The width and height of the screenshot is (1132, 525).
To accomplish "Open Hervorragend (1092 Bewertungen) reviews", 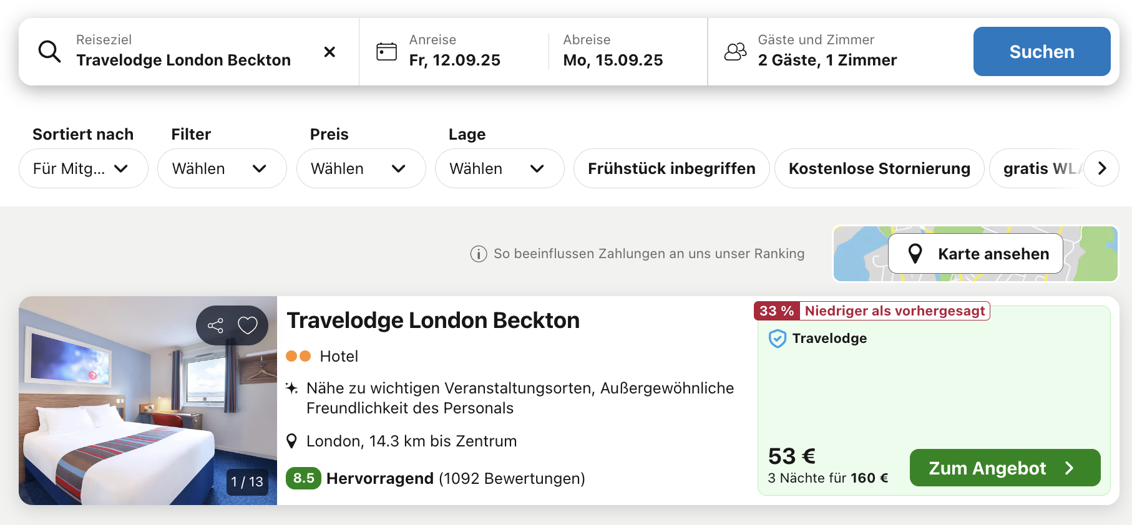I will (456, 478).
